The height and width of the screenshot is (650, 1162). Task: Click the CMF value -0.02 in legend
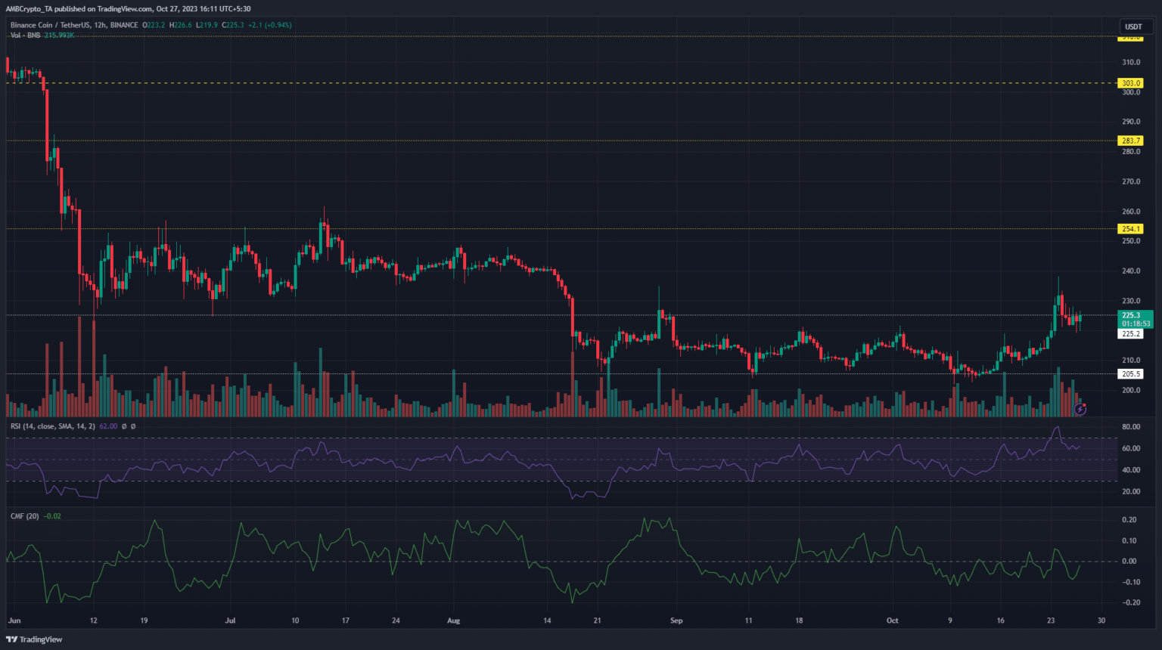tap(53, 516)
